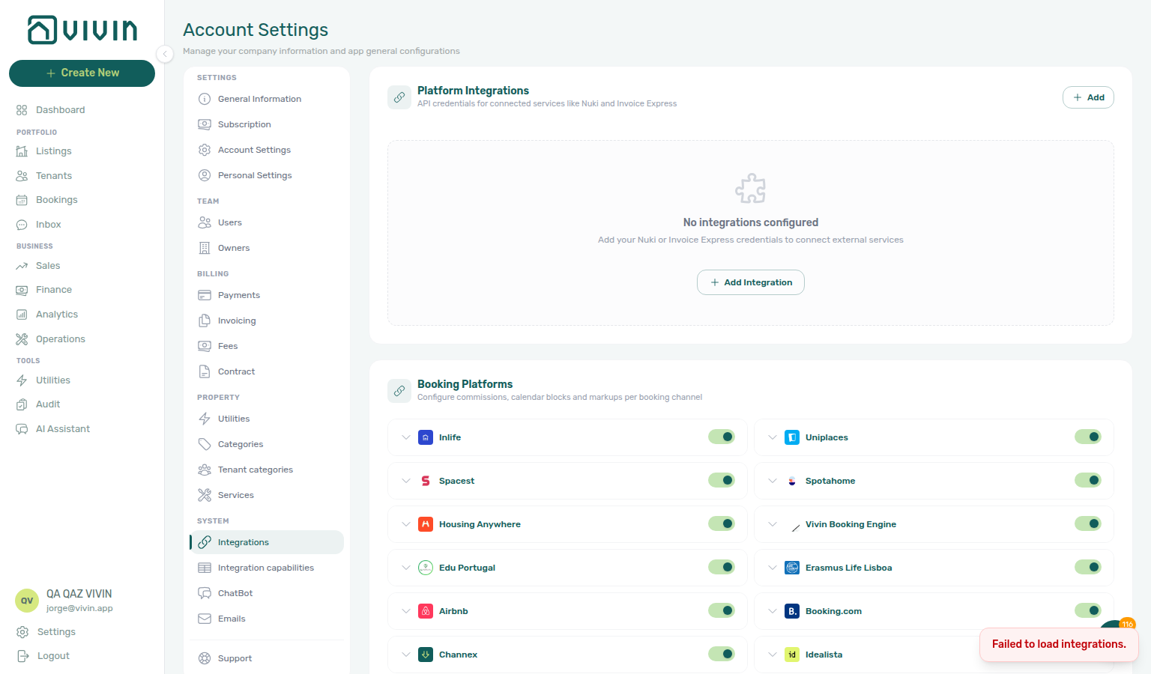Disable the Spacest booking platform
Screen dimensions: 1151x674
pyautogui.click(x=722, y=480)
